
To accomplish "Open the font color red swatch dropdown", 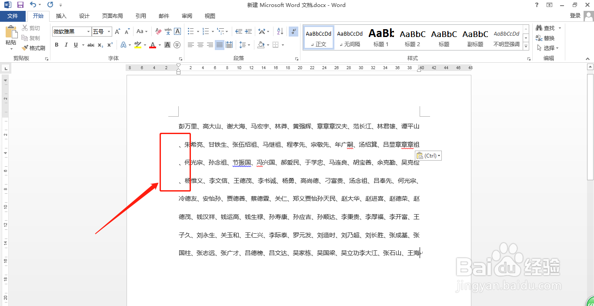I will point(160,44).
